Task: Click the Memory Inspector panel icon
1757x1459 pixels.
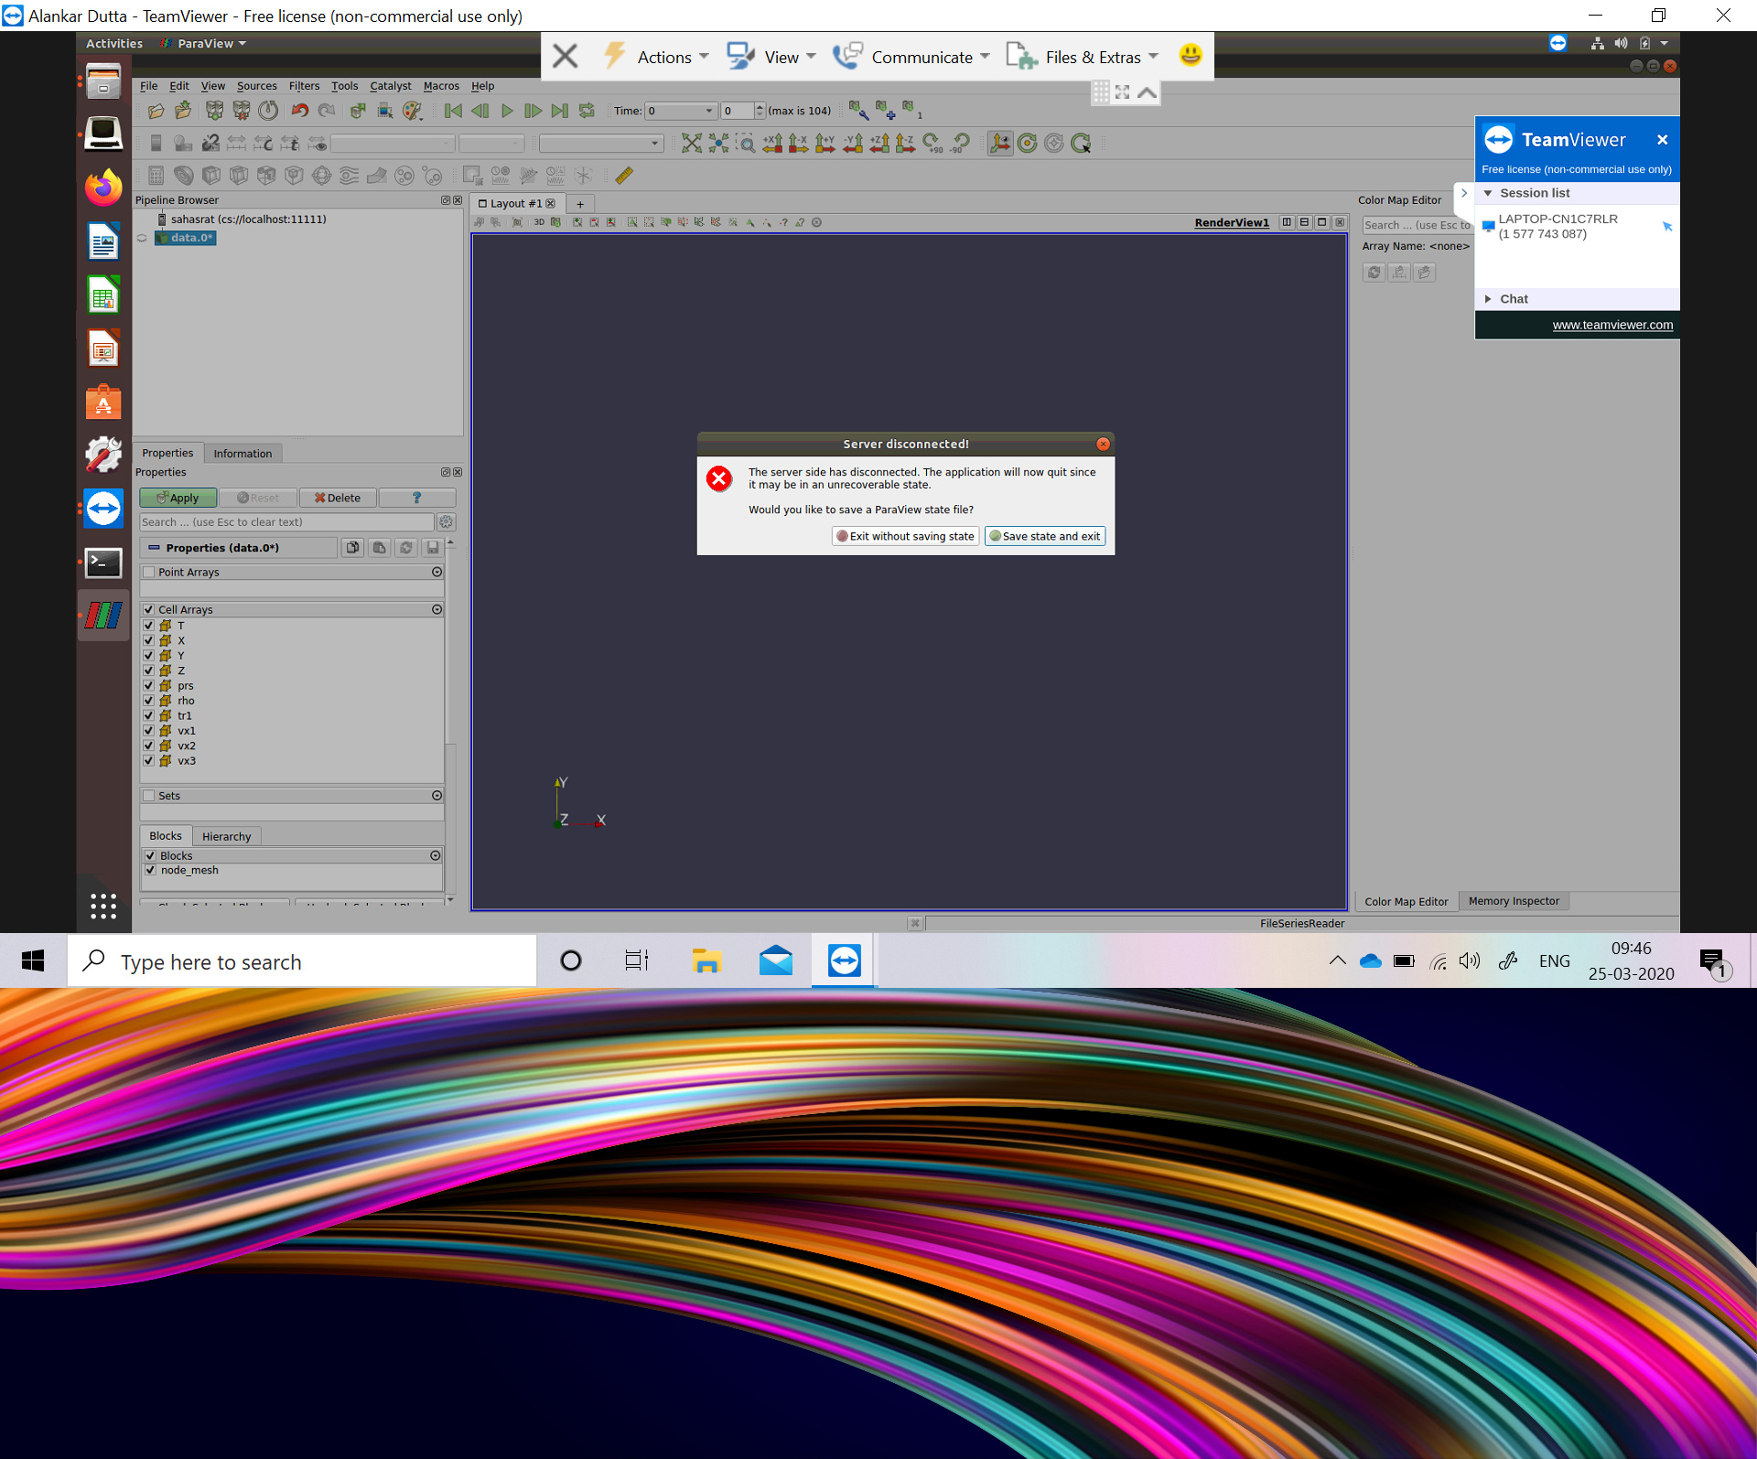Action: [x=1514, y=900]
